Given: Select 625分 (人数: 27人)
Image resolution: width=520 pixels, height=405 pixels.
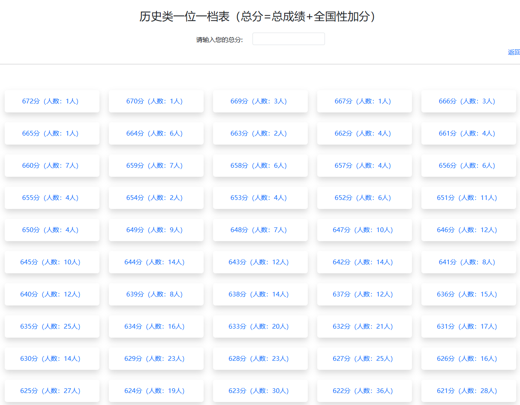Looking at the screenshot, I should (x=52, y=391).
